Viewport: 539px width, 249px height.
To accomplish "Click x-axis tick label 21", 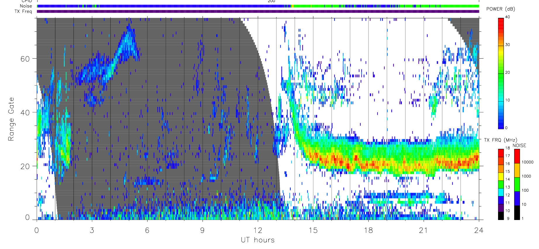I will tap(423, 230).
